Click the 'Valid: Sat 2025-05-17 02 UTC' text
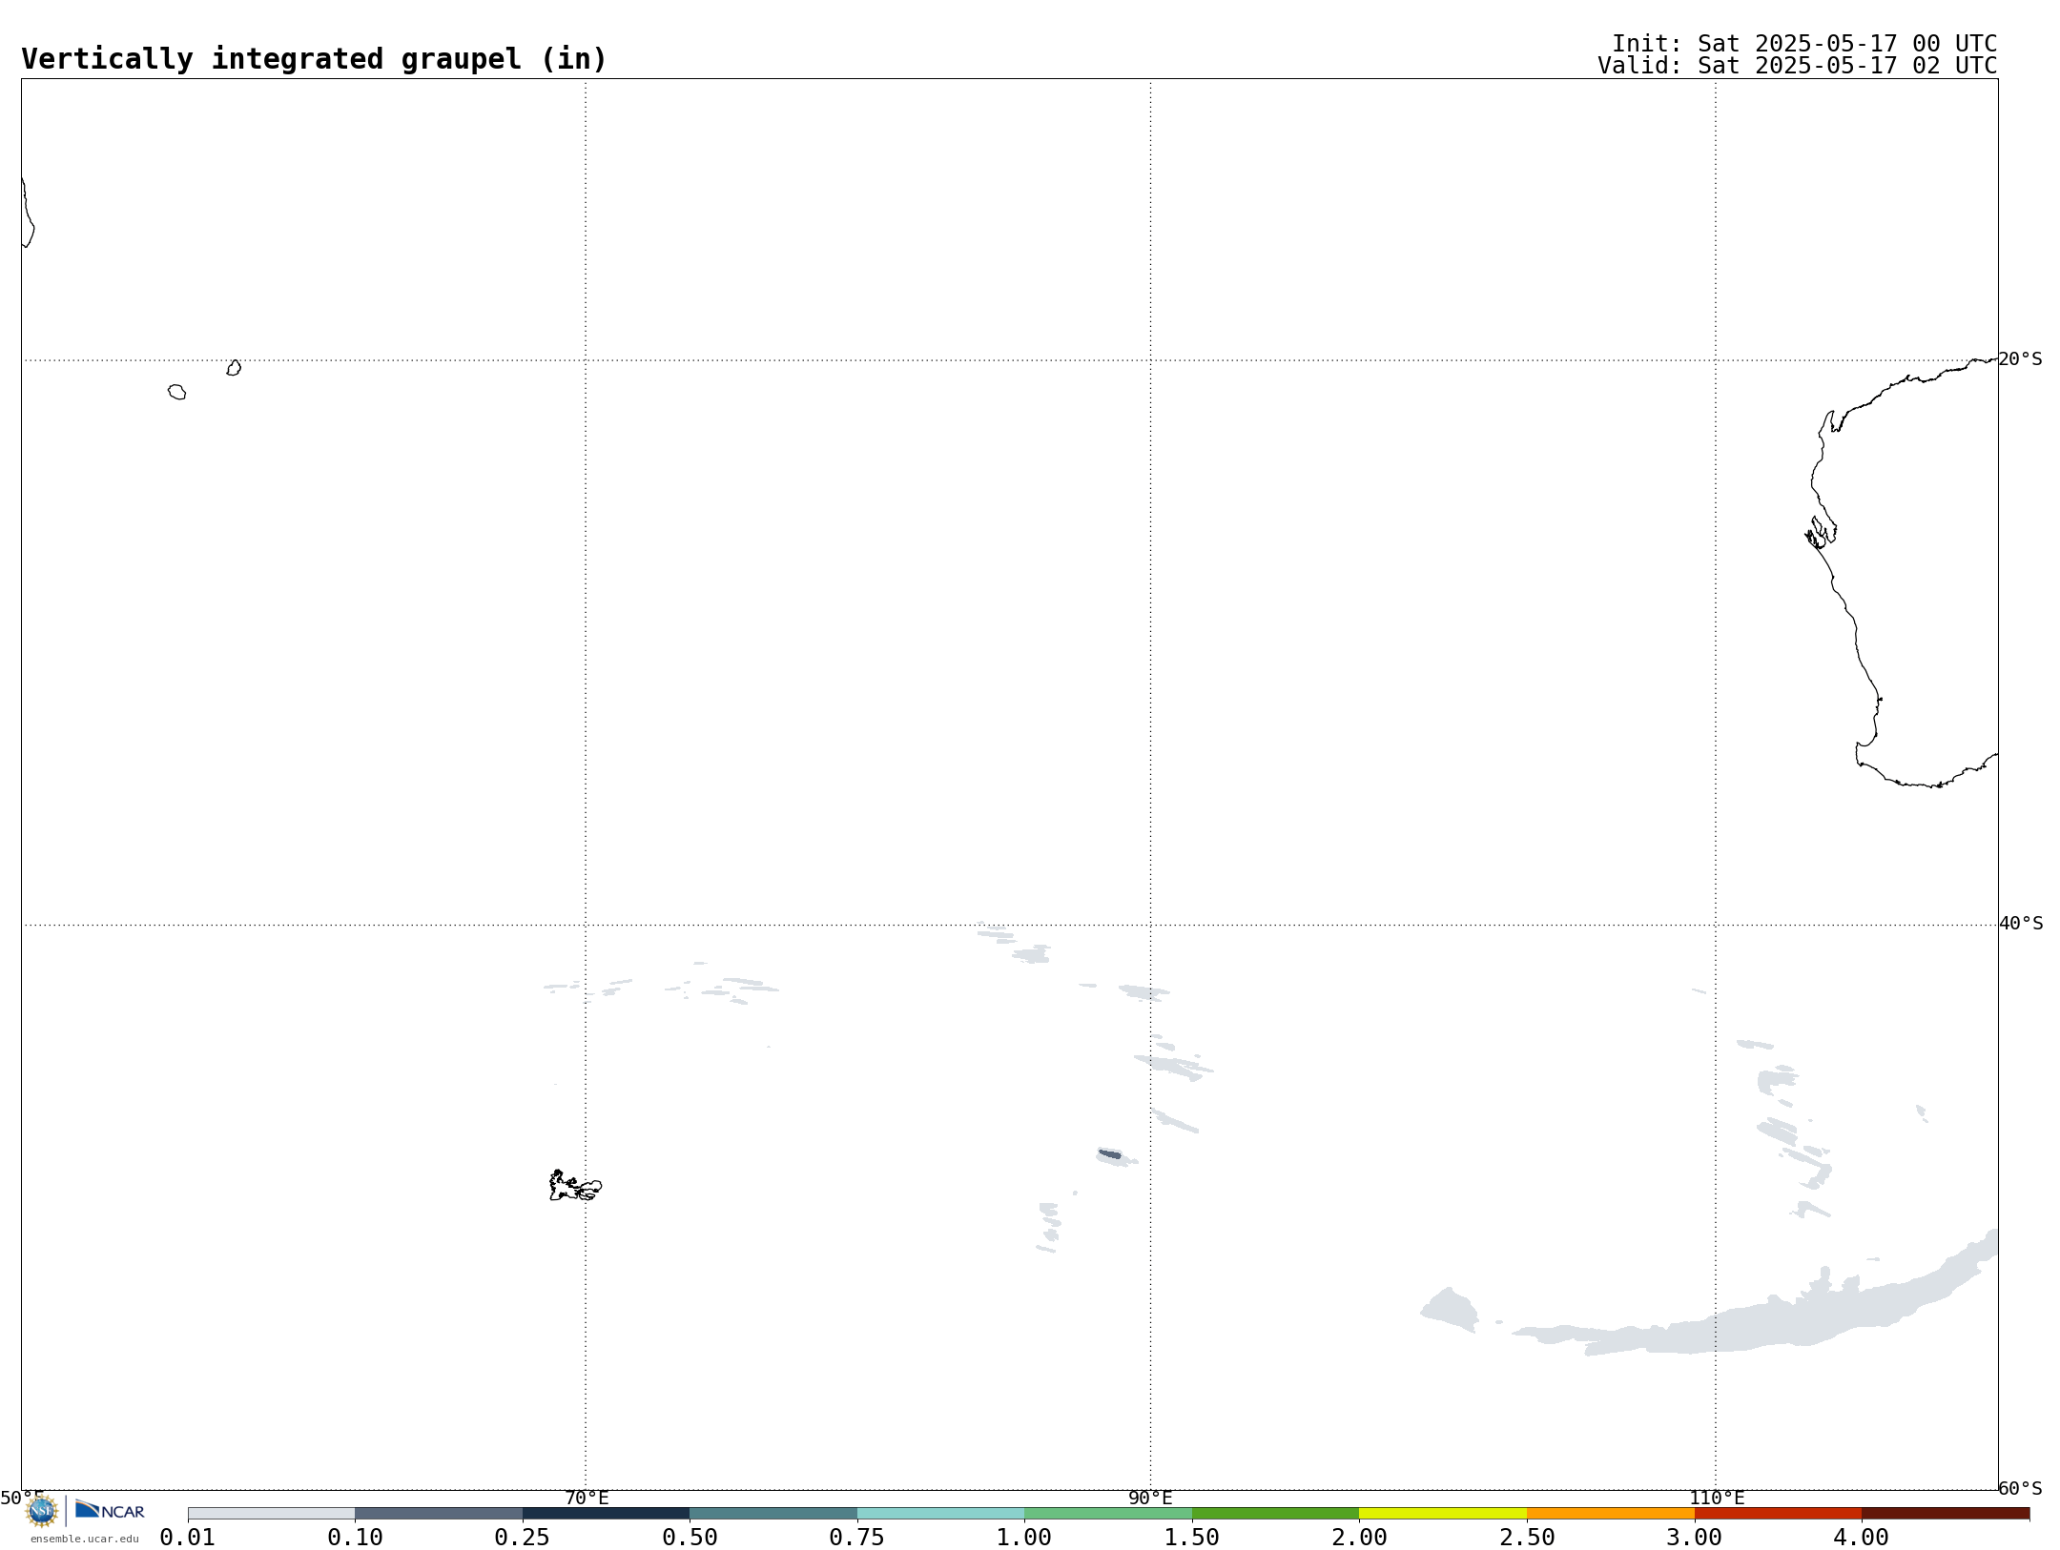 tap(1798, 66)
